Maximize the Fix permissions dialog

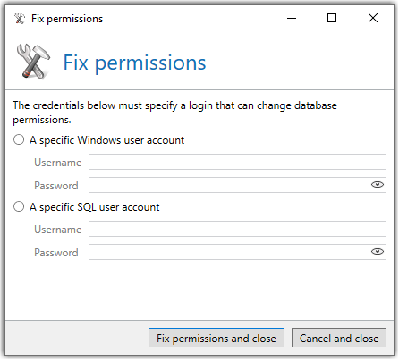tap(332, 18)
